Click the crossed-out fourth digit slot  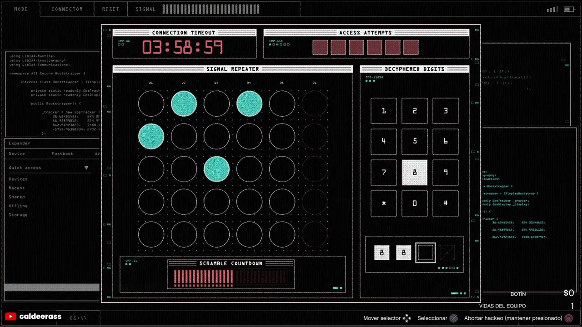pos(447,253)
